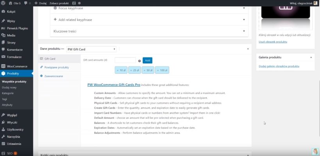
Task: Click the WooCommerce sidebar icon
Action: click(3, 66)
